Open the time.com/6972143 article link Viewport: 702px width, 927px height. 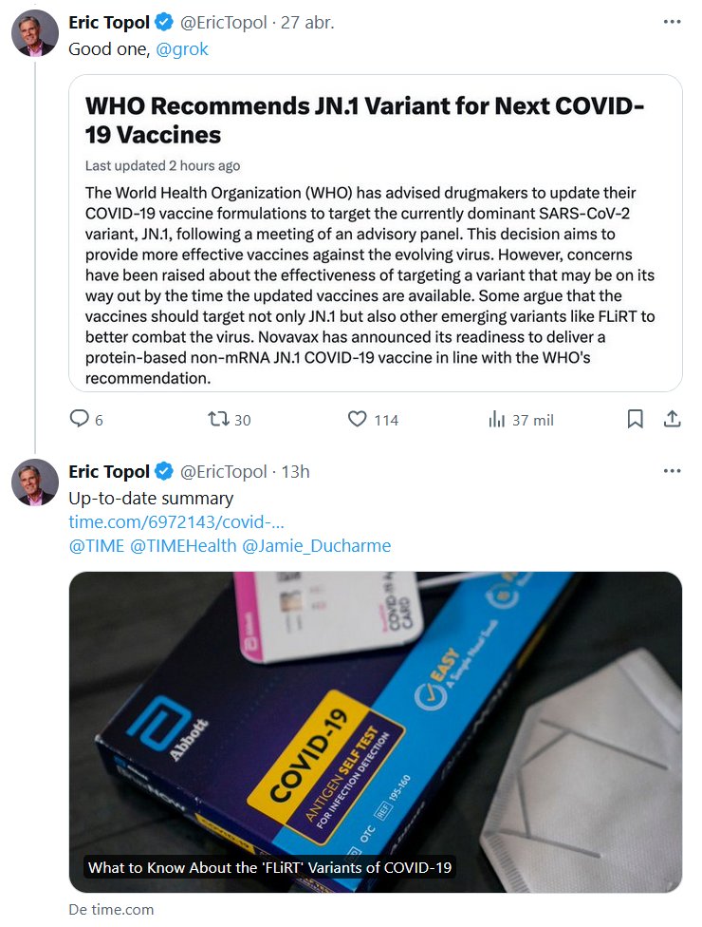(x=176, y=521)
